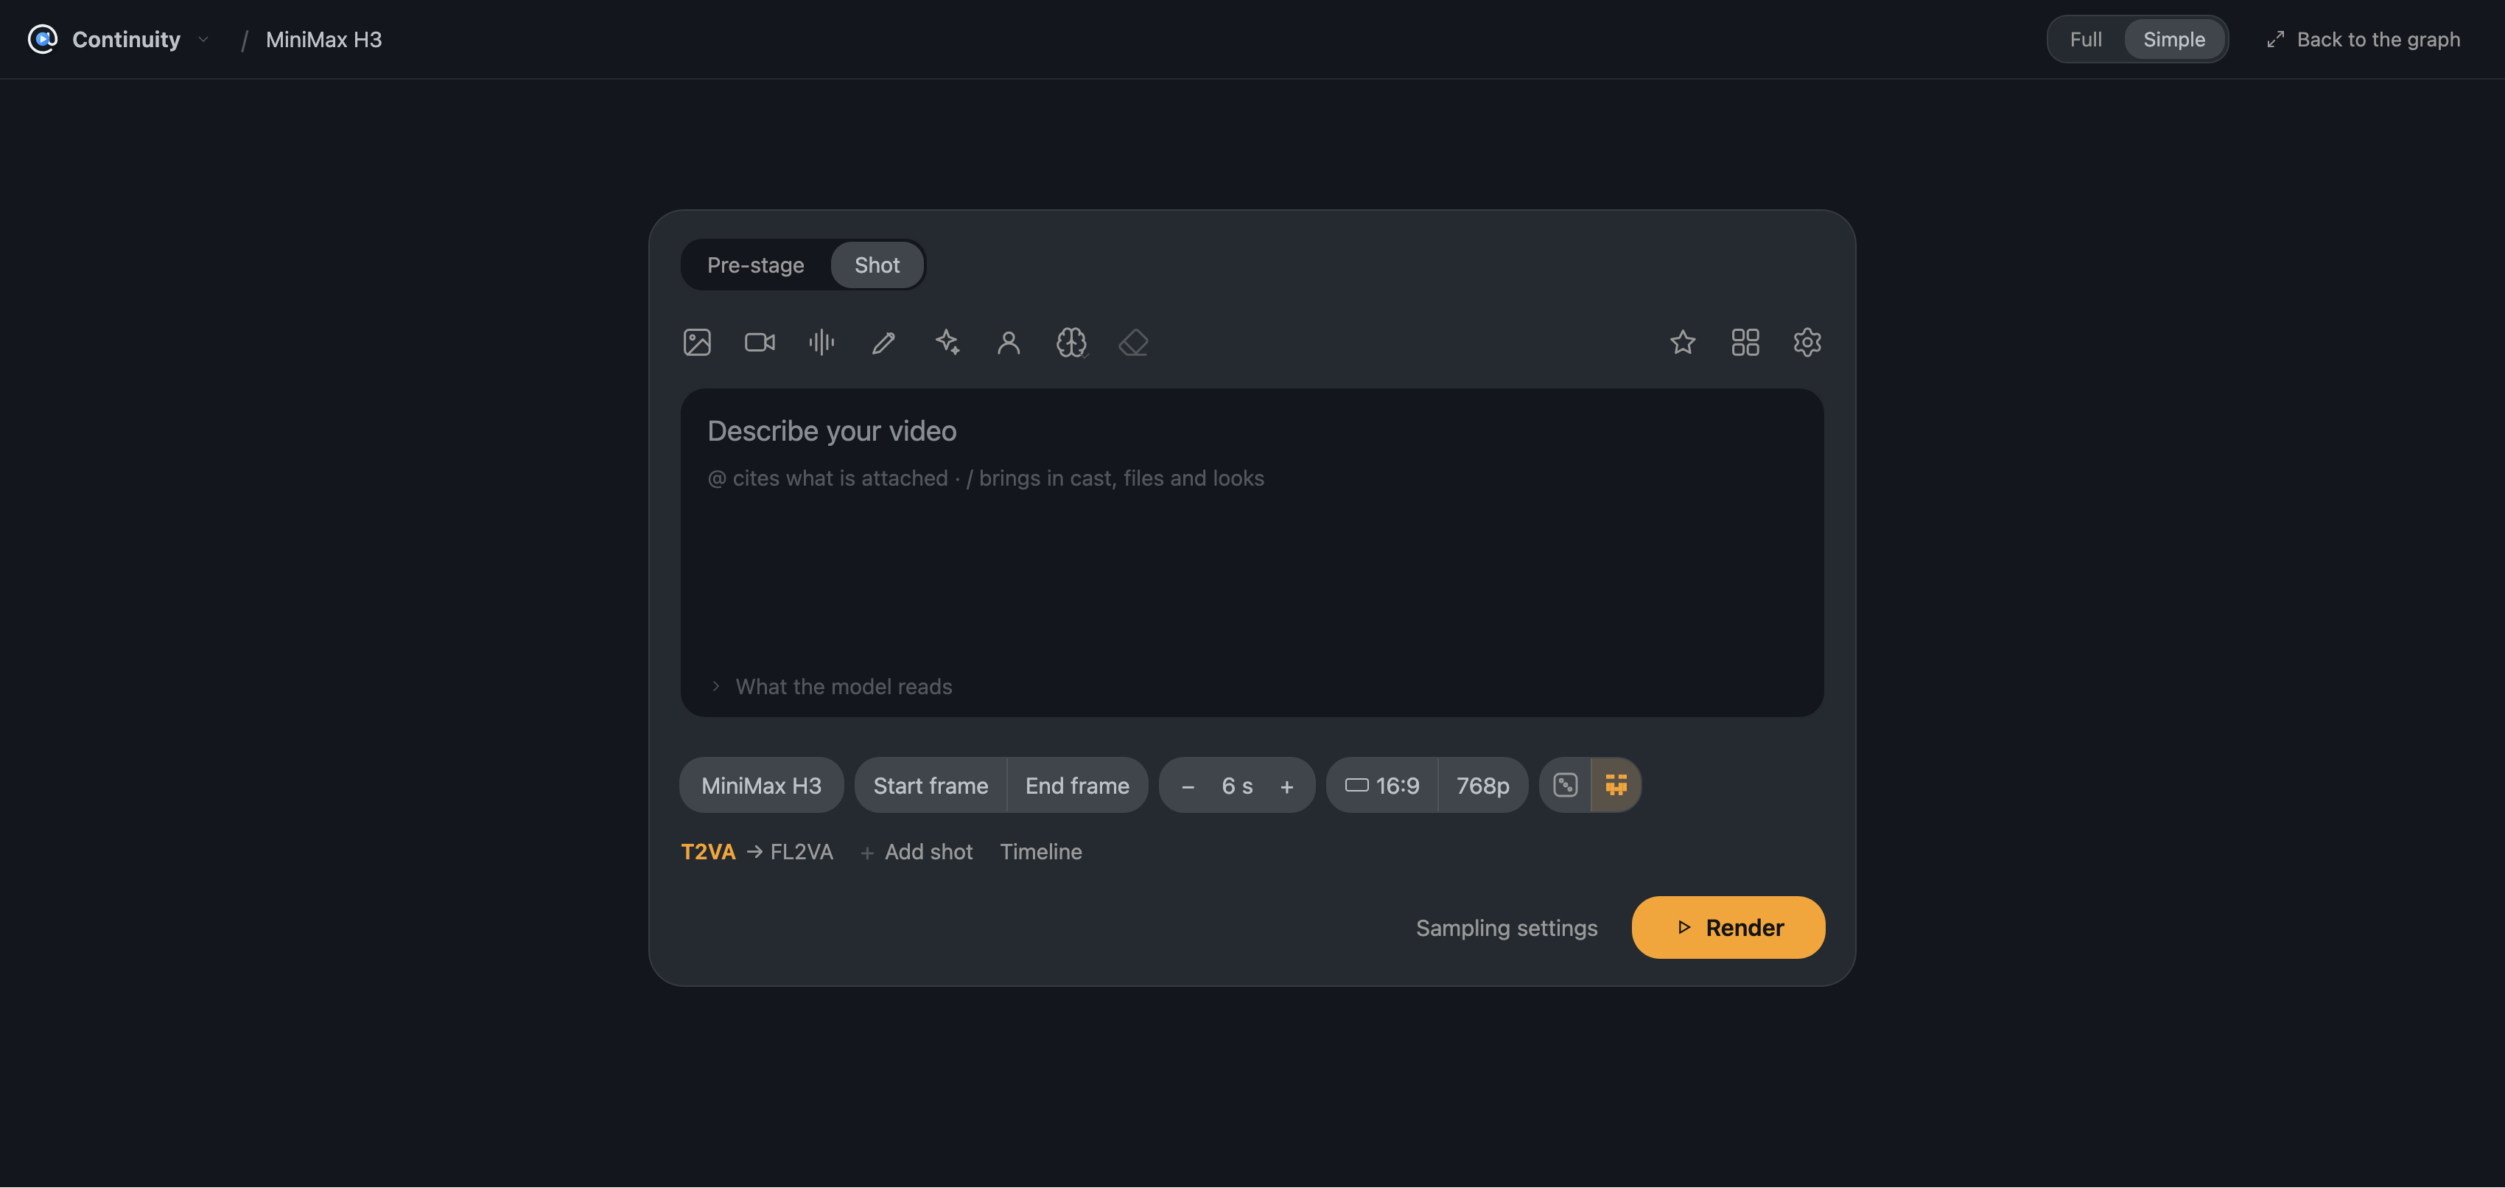Image resolution: width=2505 pixels, height=1188 pixels.
Task: Attach a video using the camera icon
Action: (760, 343)
